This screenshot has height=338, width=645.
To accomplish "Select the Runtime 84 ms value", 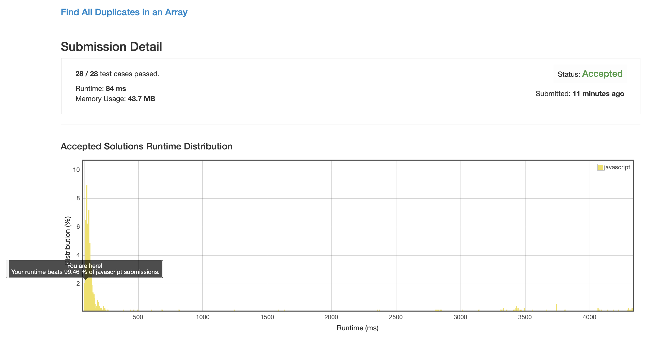I will (x=116, y=88).
